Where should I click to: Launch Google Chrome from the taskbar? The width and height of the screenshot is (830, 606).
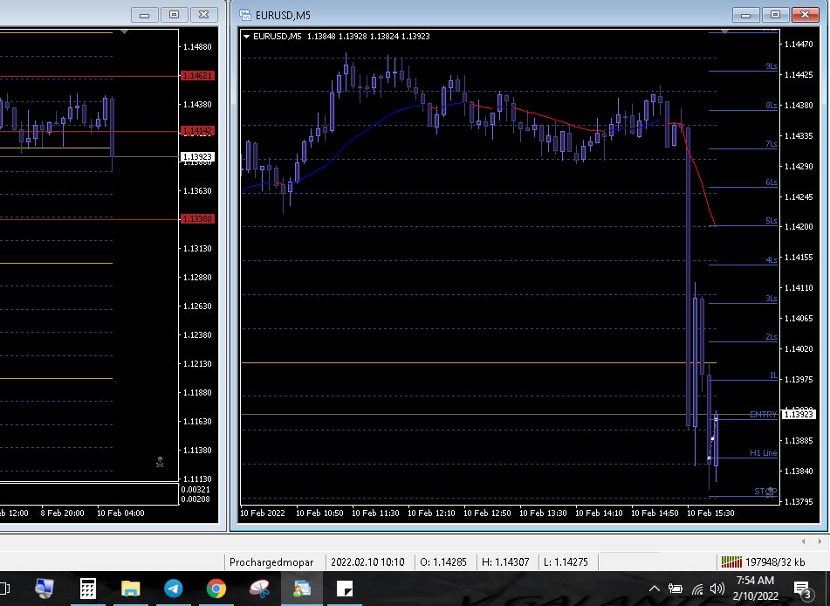click(216, 589)
